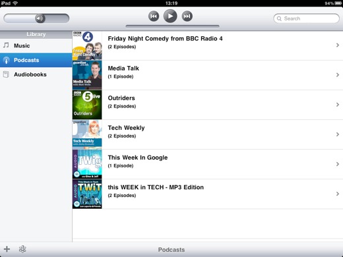Viewport: 343px width, 257px height.
Task: Skip to previous track
Action: point(154,16)
